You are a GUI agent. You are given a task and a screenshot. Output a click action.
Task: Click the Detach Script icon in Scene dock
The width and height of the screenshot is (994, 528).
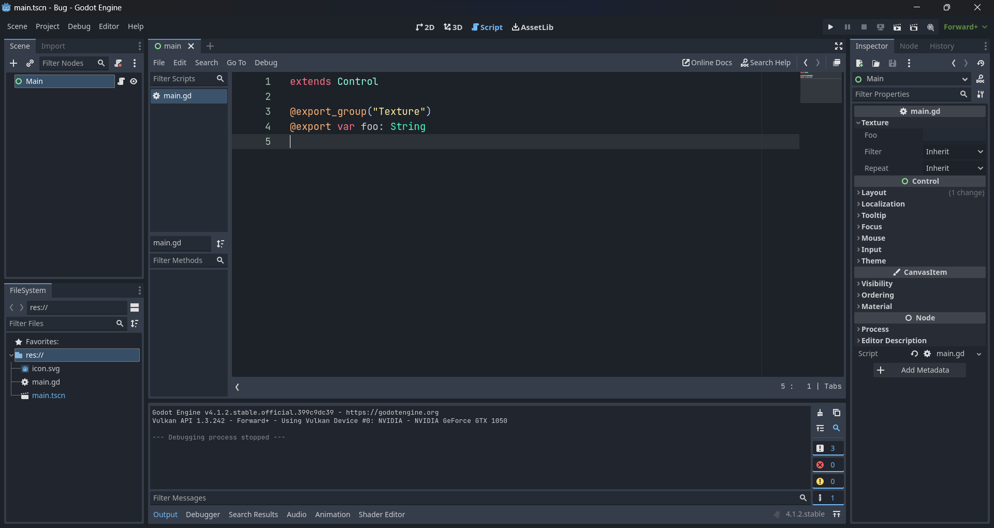(x=118, y=63)
